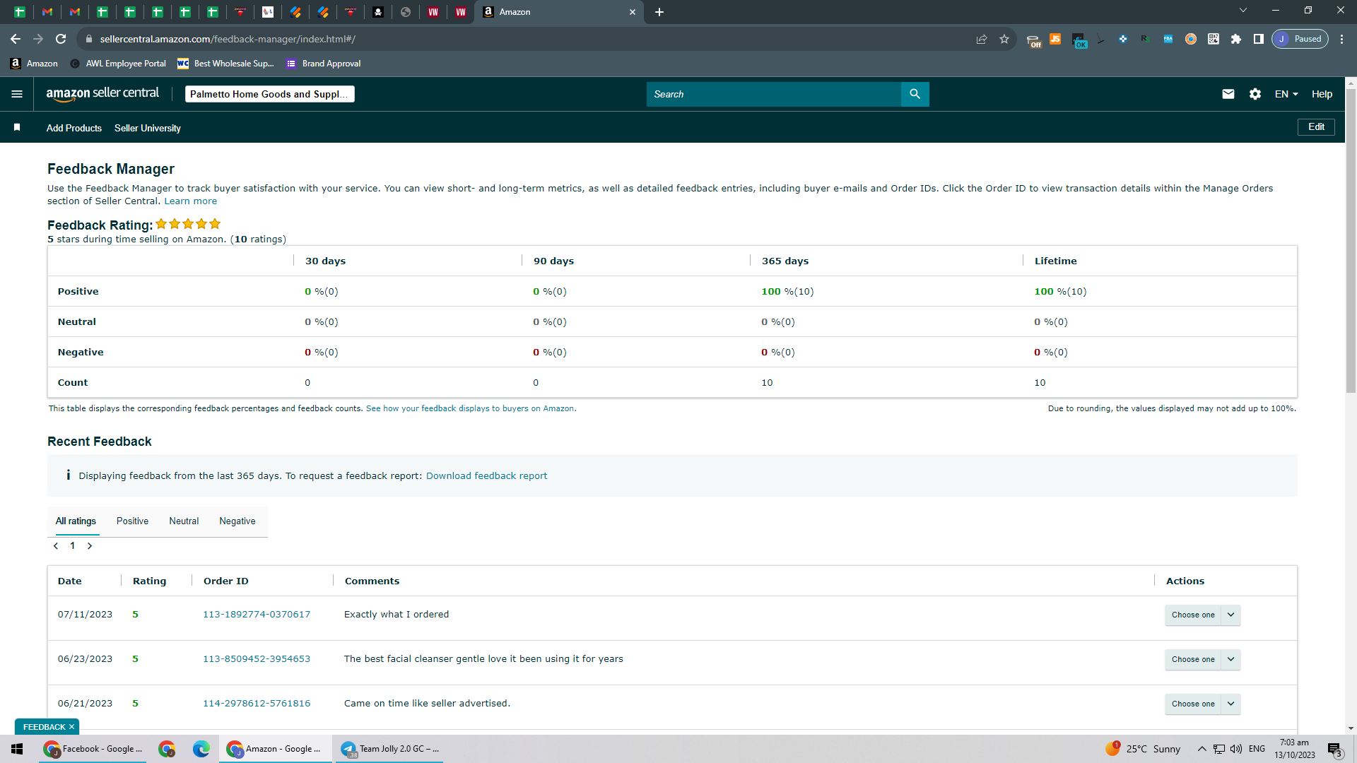
Task: Click the page vertical scrollbar
Action: pos(1351,240)
